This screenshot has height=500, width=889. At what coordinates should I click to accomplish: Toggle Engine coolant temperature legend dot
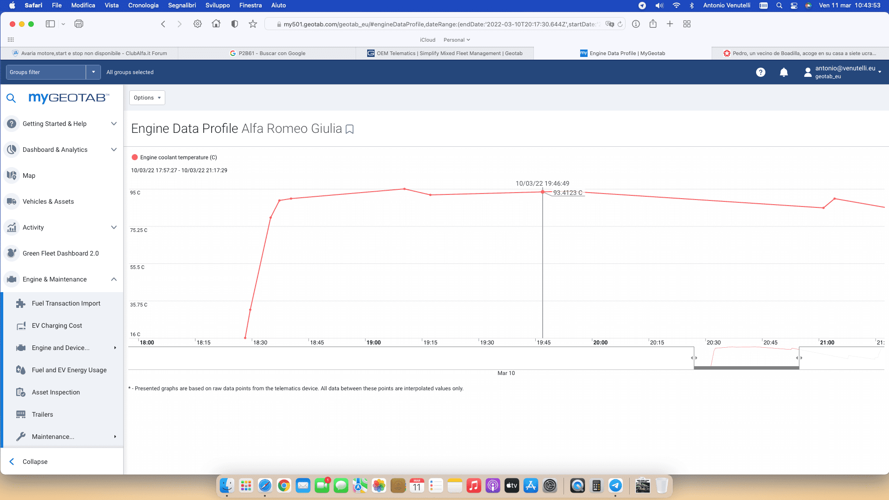(x=135, y=157)
